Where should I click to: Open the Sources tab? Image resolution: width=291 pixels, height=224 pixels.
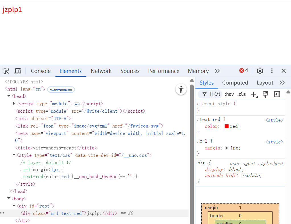tap(130, 71)
